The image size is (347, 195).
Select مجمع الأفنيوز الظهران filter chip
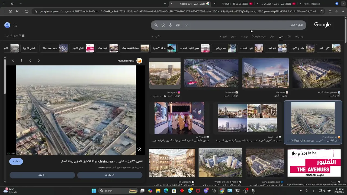pos(194,48)
